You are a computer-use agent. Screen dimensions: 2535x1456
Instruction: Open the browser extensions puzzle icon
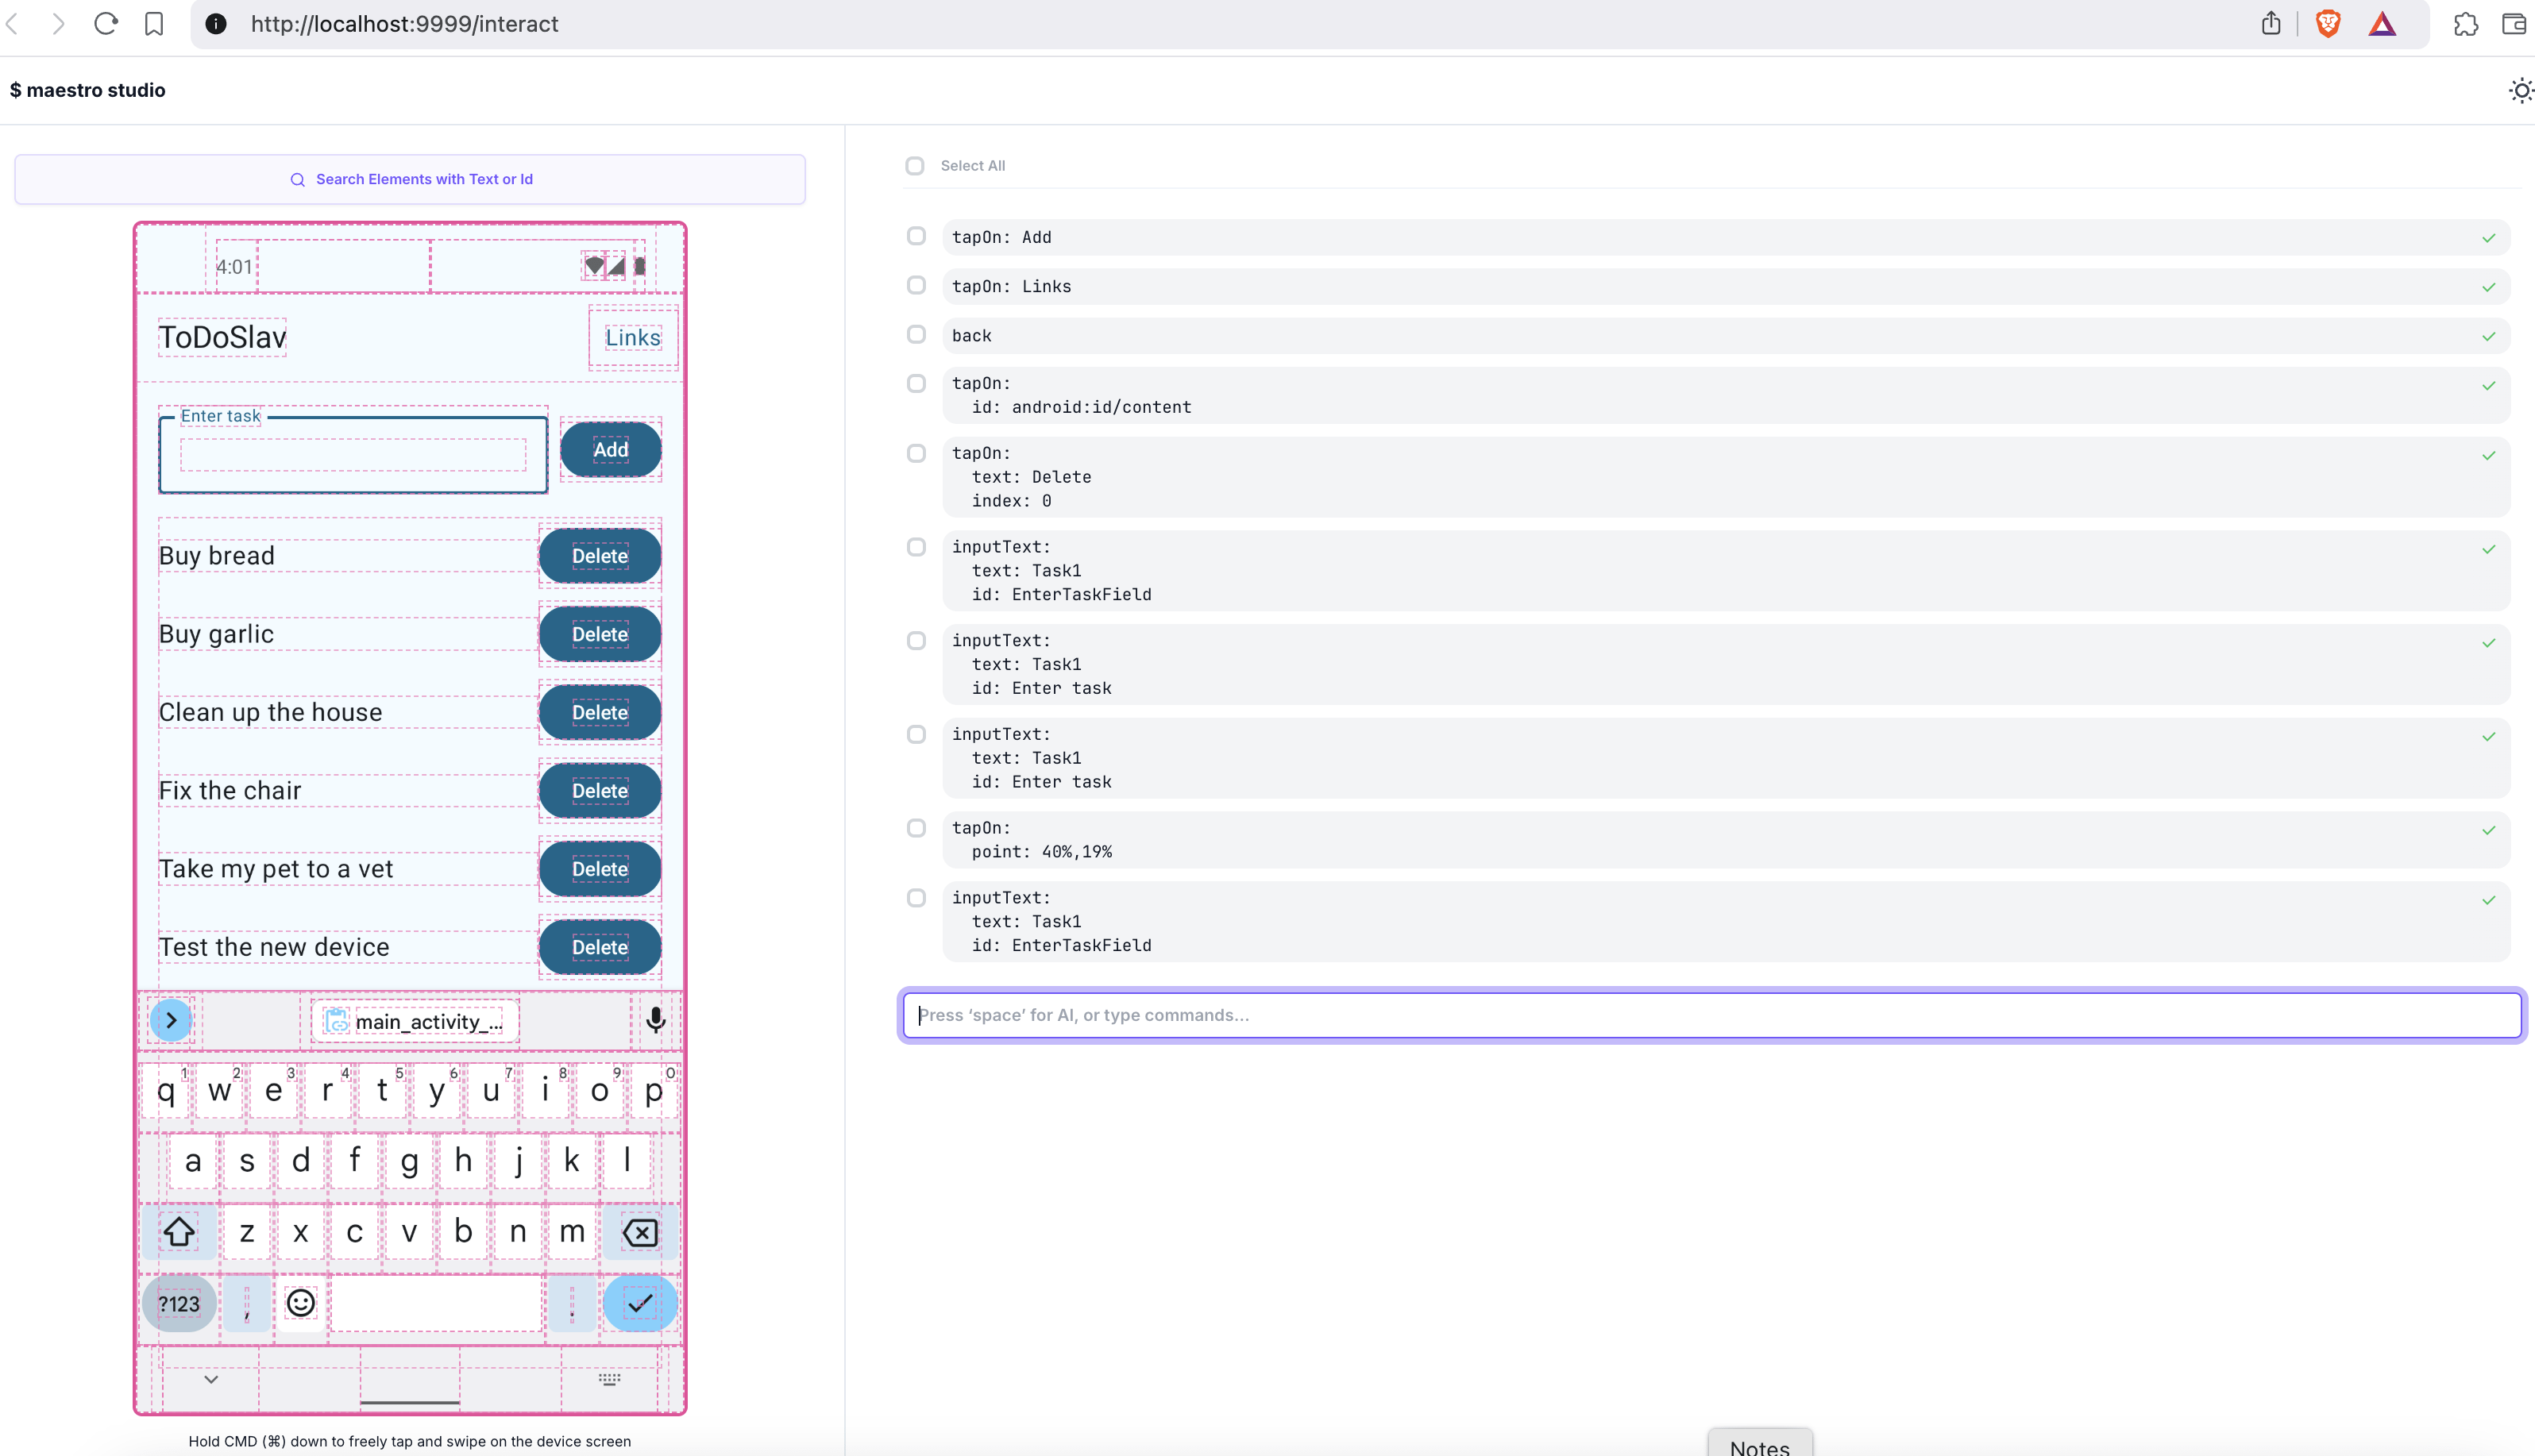pyautogui.click(x=2466, y=24)
